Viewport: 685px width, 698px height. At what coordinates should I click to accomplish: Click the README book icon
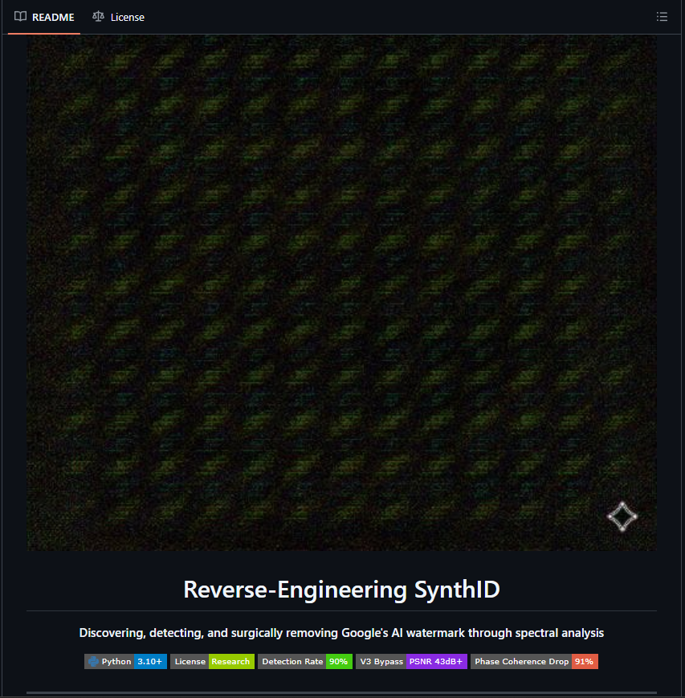pos(20,17)
